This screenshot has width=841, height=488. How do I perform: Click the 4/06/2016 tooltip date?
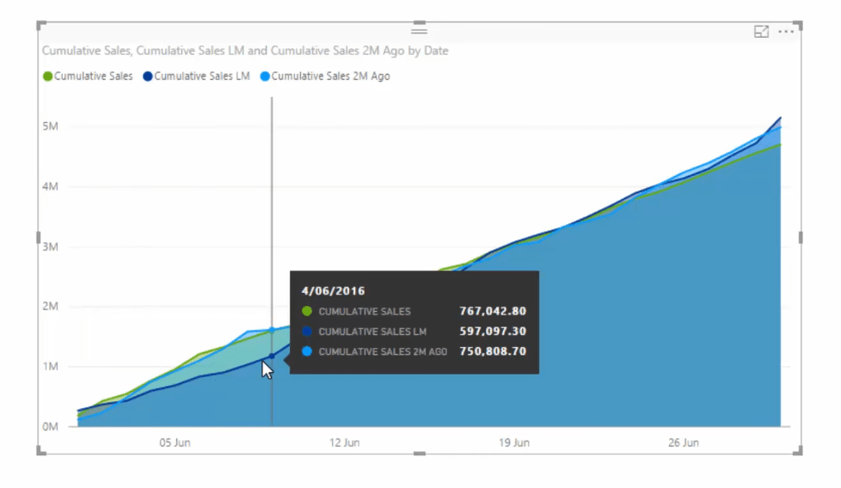pyautogui.click(x=333, y=291)
